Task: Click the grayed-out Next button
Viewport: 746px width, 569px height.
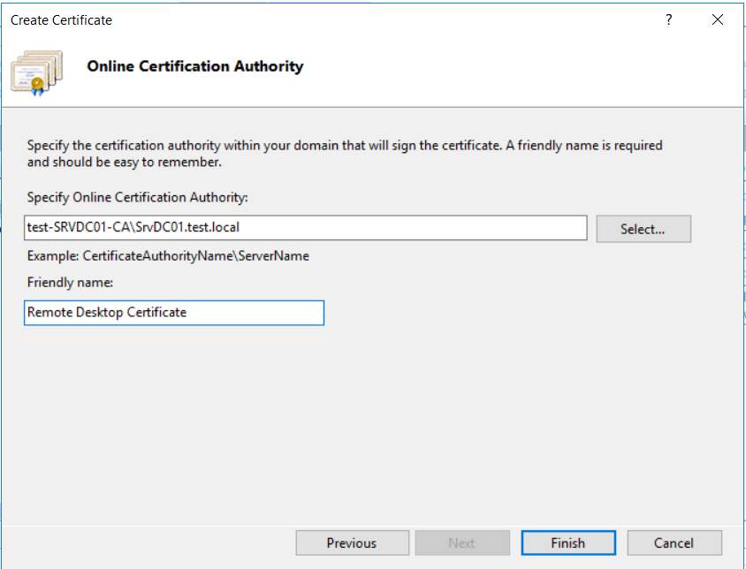Action: click(462, 542)
